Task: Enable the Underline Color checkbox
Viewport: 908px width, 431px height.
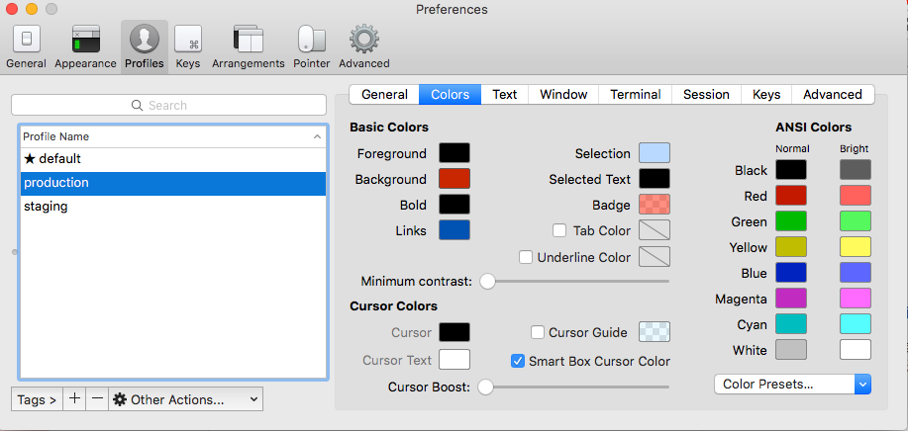Action: pyautogui.click(x=526, y=257)
